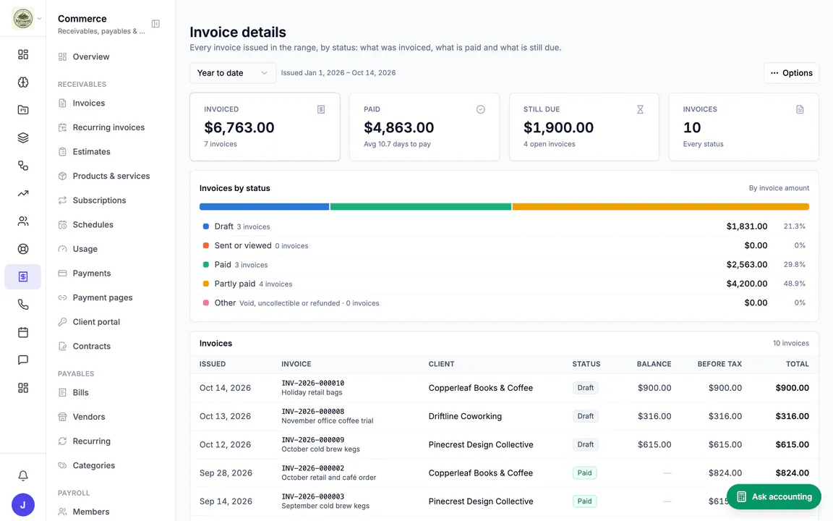The width and height of the screenshot is (833, 521).
Task: Open the lifebuoy support icon in the rail
Action: 23,249
